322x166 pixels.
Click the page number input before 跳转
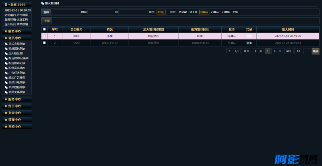pos(307,51)
